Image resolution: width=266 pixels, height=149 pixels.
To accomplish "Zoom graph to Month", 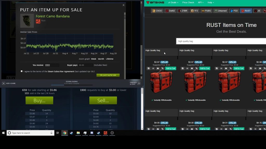I will point(101,59).
